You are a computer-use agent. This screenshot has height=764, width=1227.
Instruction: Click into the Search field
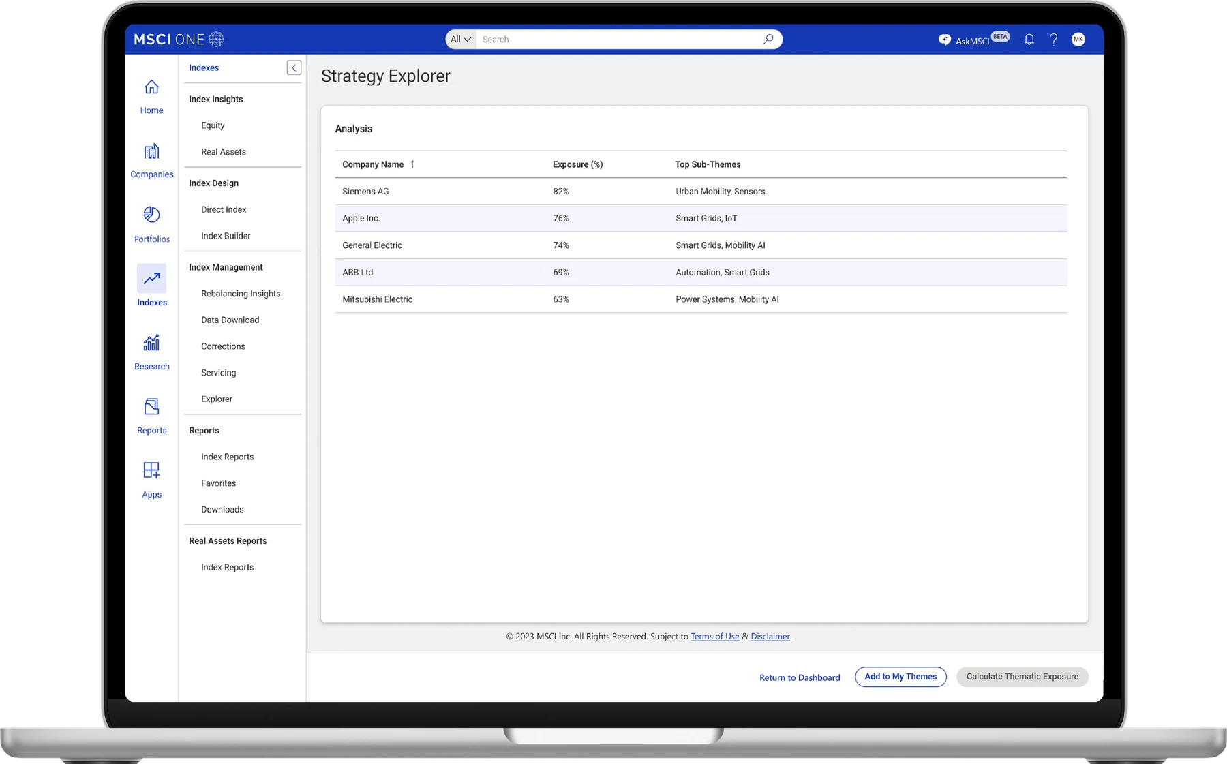pyautogui.click(x=619, y=40)
